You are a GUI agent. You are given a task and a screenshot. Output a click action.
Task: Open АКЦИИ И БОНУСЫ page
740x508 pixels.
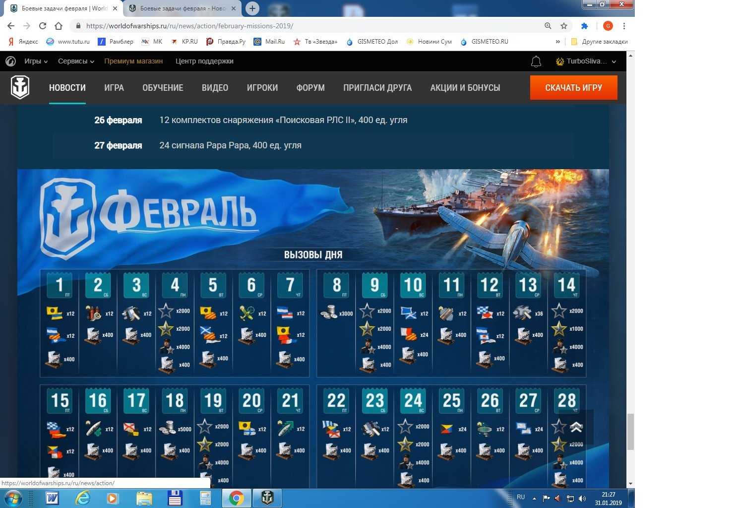point(465,88)
